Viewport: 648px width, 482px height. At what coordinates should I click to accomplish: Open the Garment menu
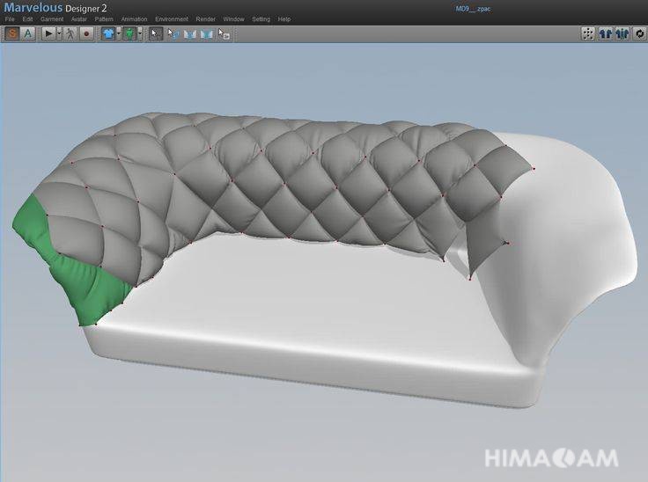[52, 19]
